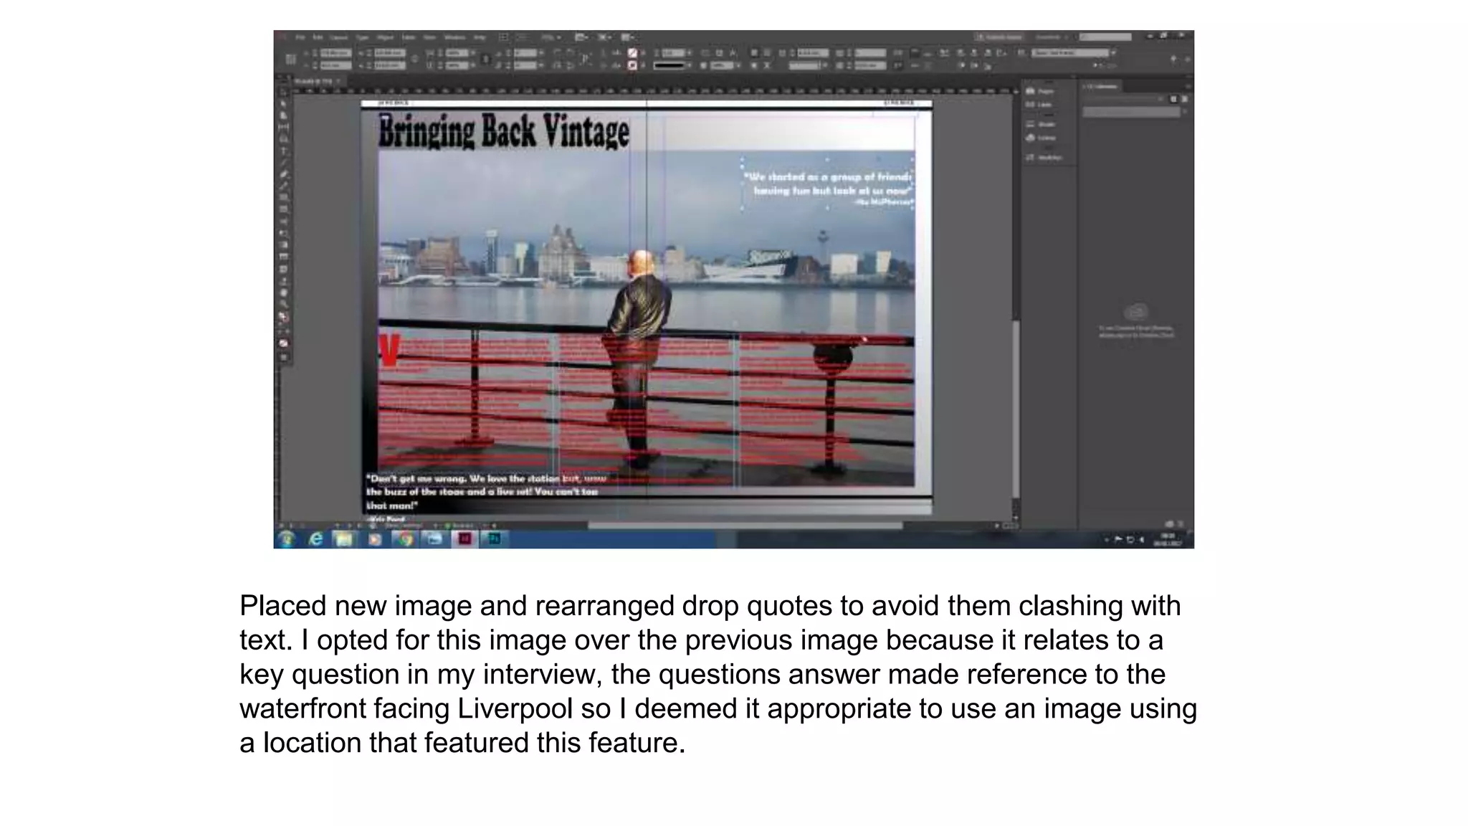The height and width of the screenshot is (826, 1468).
Task: Open the Stroke panel
Action: pyautogui.click(x=1041, y=124)
